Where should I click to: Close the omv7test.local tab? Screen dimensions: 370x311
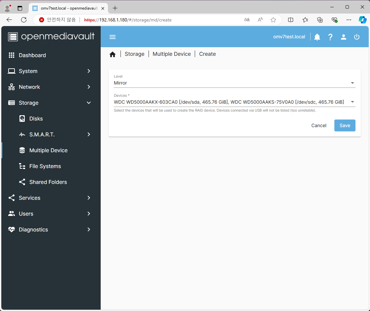103,8
